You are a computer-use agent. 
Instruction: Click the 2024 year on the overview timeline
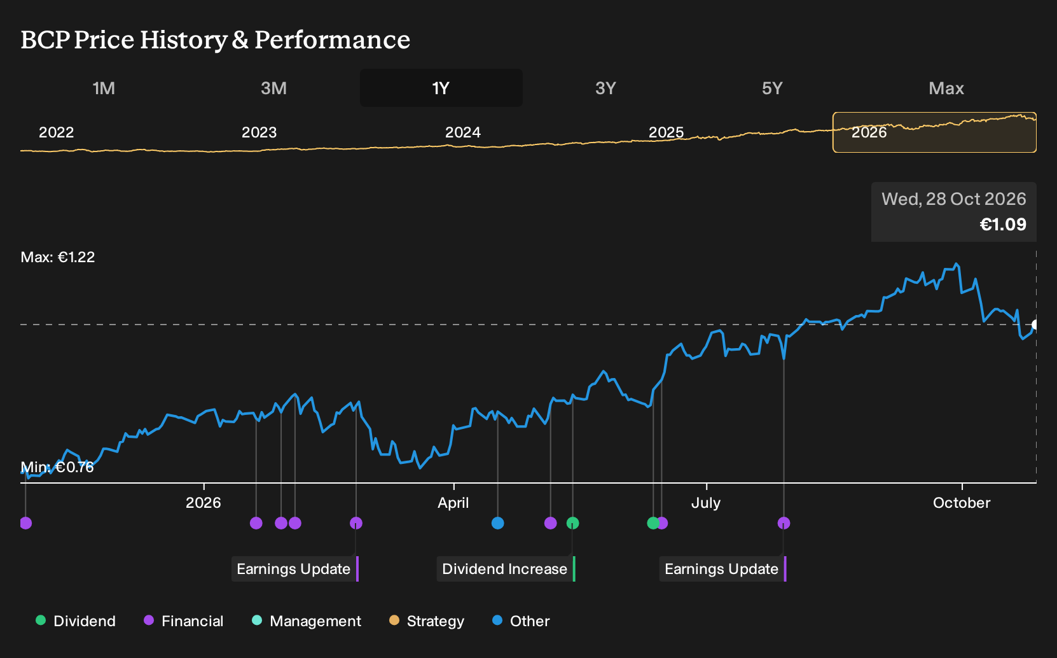pos(463,132)
